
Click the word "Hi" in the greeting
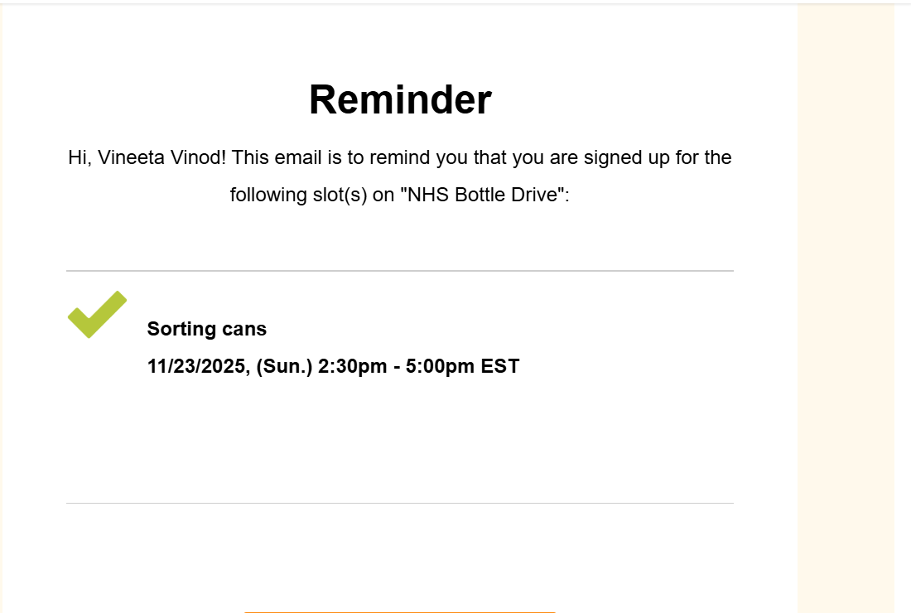pos(77,157)
